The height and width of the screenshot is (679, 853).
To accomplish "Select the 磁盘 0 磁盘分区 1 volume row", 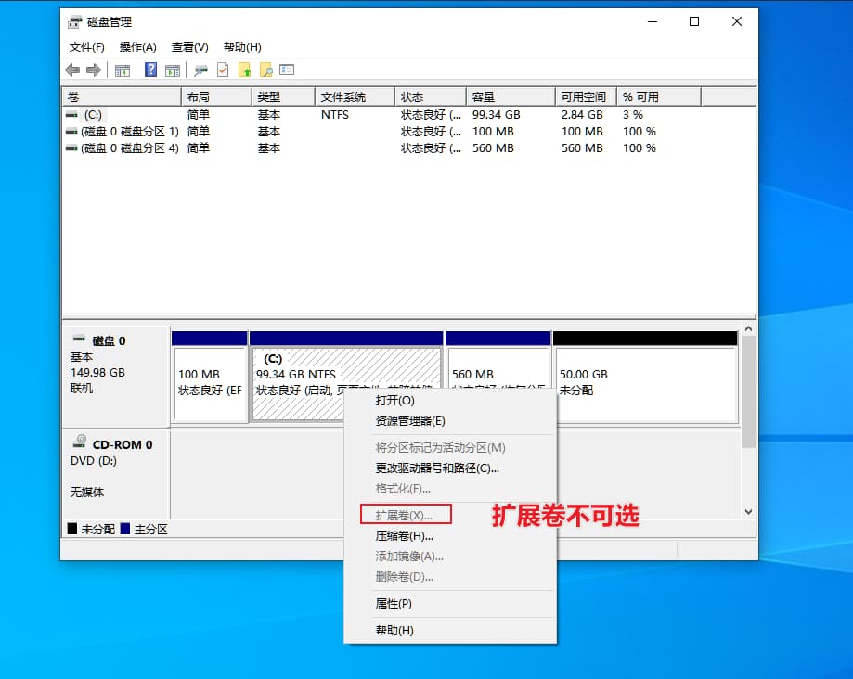I will click(409, 132).
